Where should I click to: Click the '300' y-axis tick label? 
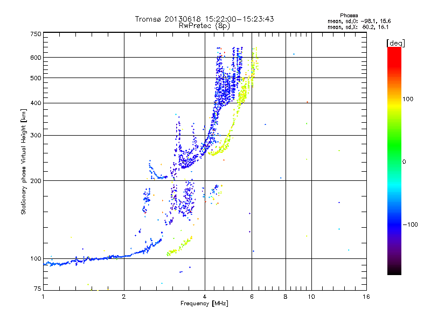point(36,136)
